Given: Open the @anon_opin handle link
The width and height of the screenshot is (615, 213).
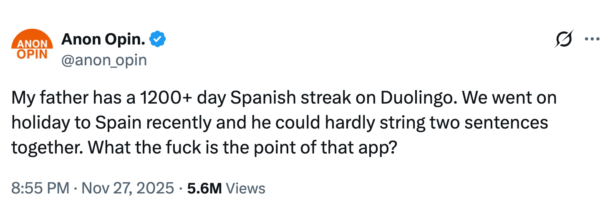Looking at the screenshot, I should (x=104, y=60).
